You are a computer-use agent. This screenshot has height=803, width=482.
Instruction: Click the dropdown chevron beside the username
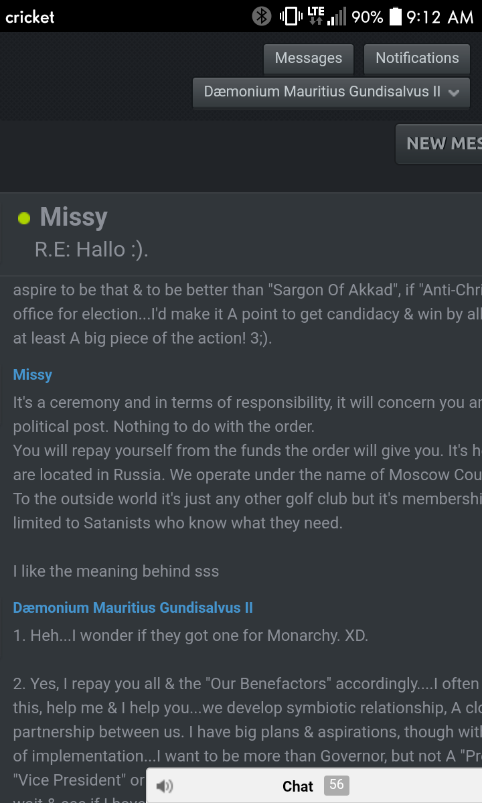tap(453, 92)
